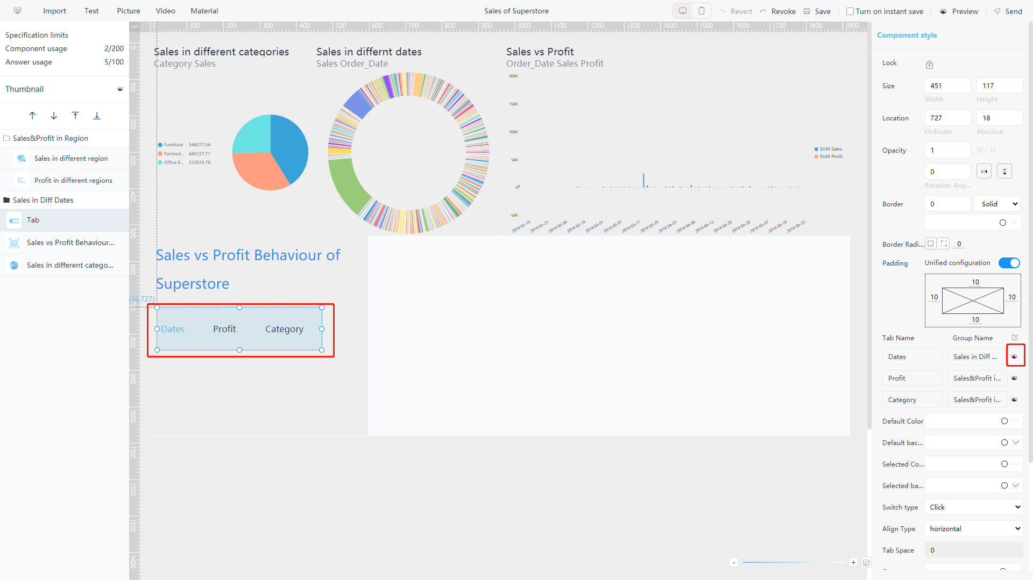Toggle Unified configuration padding switch

pos(1009,263)
